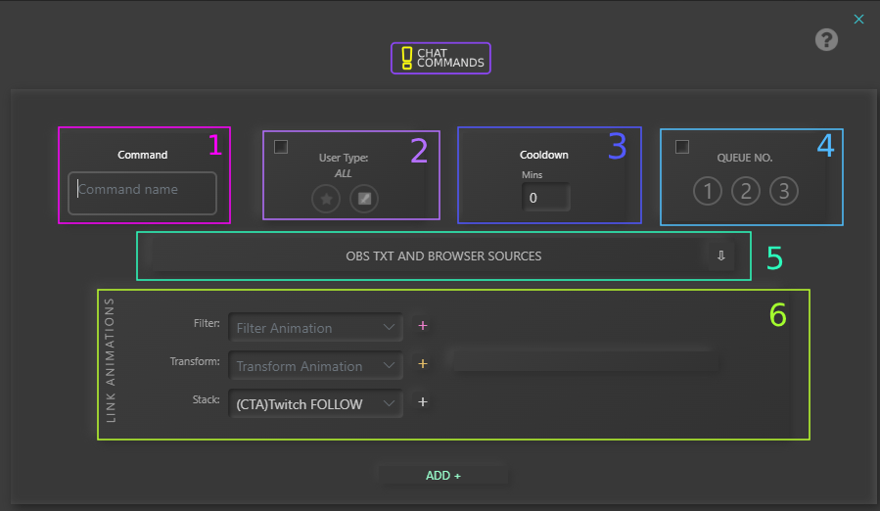
Task: Open the Filter Animation dropdown
Action: (315, 328)
